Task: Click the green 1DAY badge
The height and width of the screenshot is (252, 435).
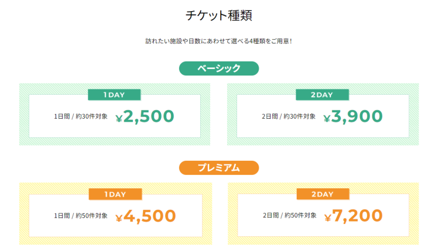Action: (x=114, y=95)
